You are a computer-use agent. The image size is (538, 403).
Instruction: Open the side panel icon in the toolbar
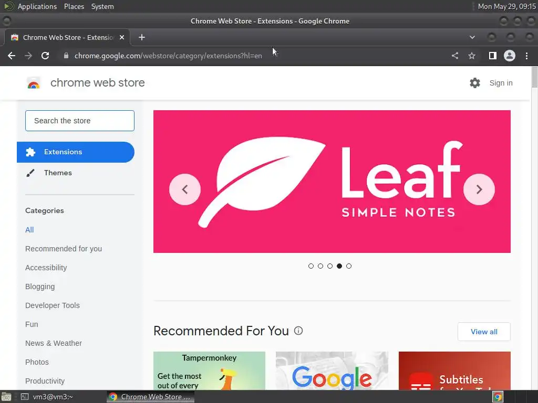click(493, 56)
